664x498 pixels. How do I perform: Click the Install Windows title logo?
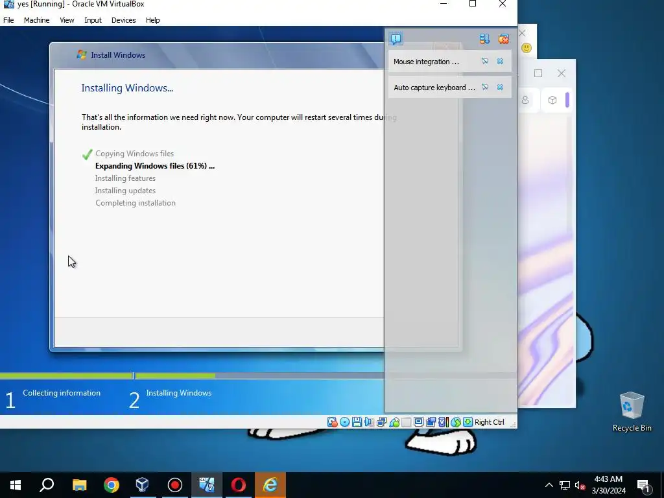(x=81, y=54)
